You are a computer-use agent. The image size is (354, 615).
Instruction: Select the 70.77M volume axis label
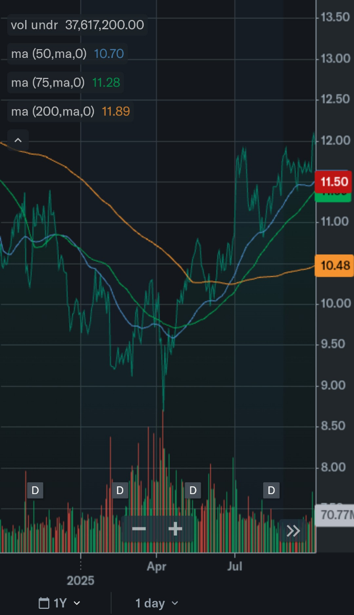[x=335, y=515]
